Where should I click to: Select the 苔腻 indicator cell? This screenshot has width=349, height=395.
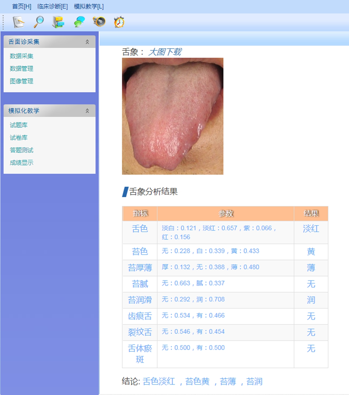coord(140,284)
